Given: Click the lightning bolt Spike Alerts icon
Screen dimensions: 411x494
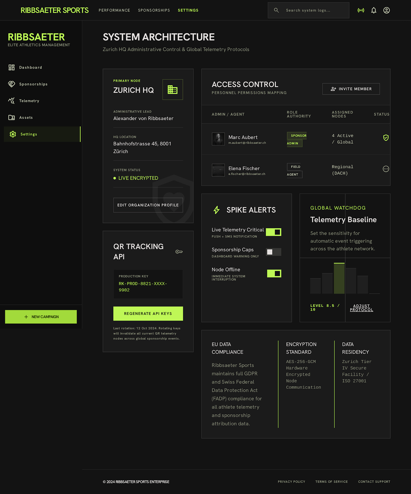Looking at the screenshot, I should pyautogui.click(x=216, y=210).
